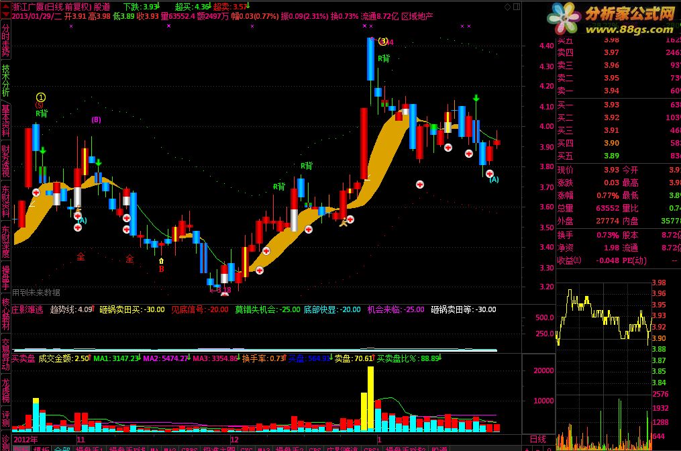Screen dimensions: 681x451
Task: Open 东财资料 sidebar tab
Action: [x=5, y=201]
